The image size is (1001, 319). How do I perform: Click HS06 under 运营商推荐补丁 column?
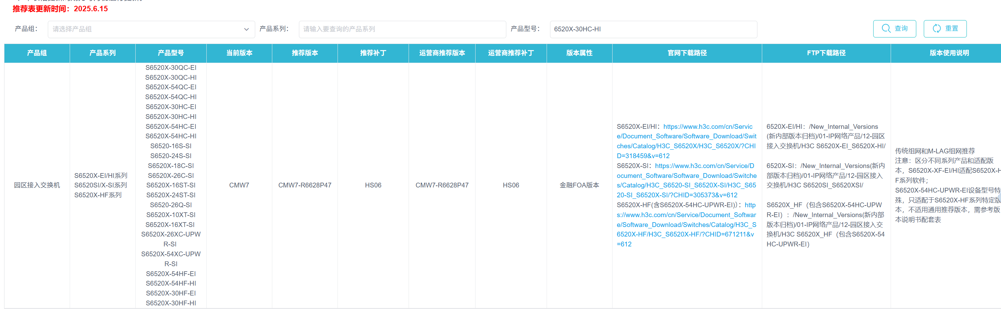coord(511,185)
